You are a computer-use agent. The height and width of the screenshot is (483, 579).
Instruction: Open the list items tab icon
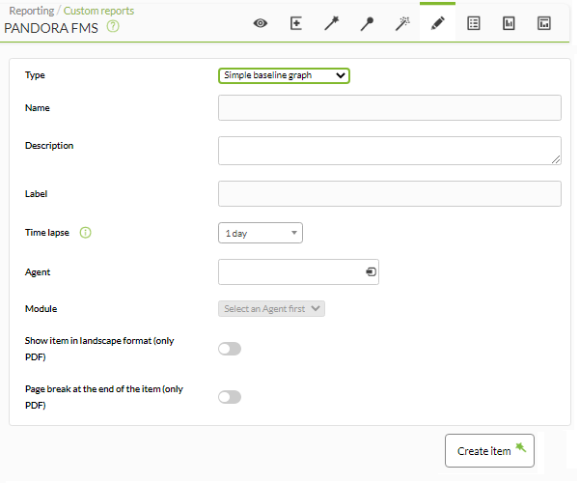(474, 23)
